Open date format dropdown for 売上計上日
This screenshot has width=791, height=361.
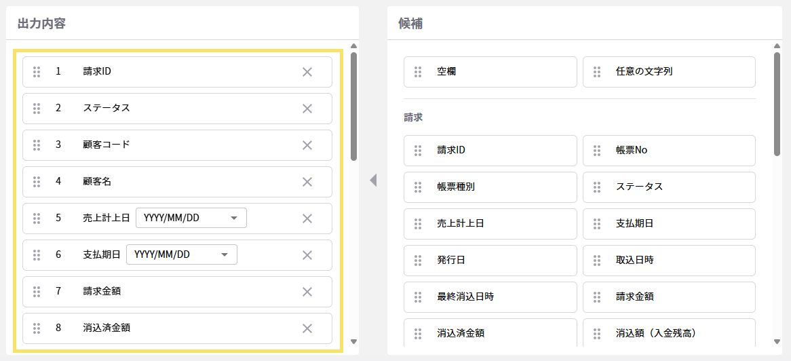(x=191, y=218)
